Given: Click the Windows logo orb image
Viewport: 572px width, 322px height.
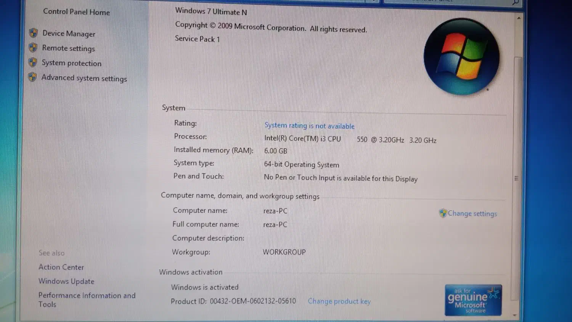Looking at the screenshot, I should coord(461,56).
